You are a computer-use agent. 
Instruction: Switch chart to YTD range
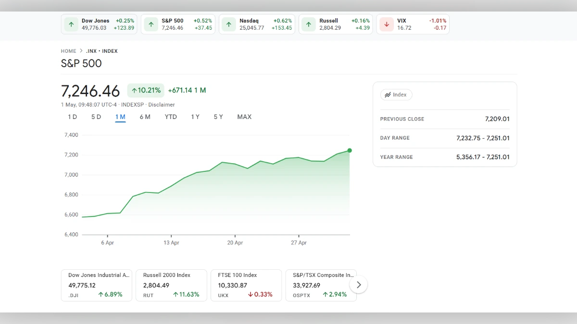[171, 117]
